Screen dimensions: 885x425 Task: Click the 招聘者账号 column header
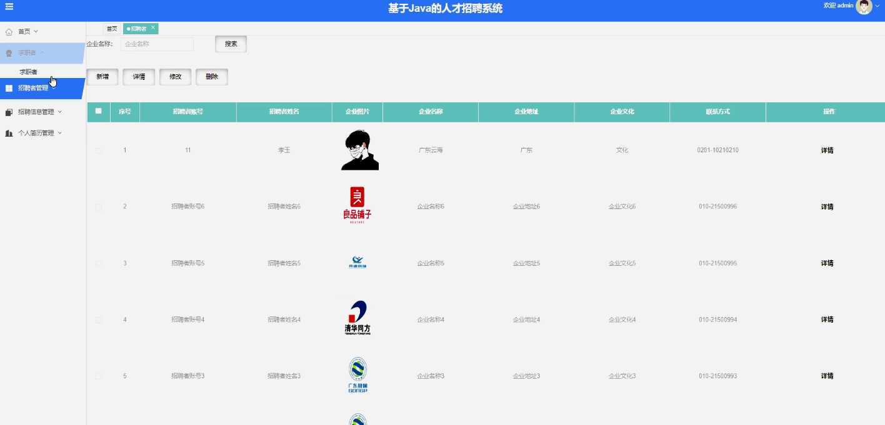click(188, 112)
